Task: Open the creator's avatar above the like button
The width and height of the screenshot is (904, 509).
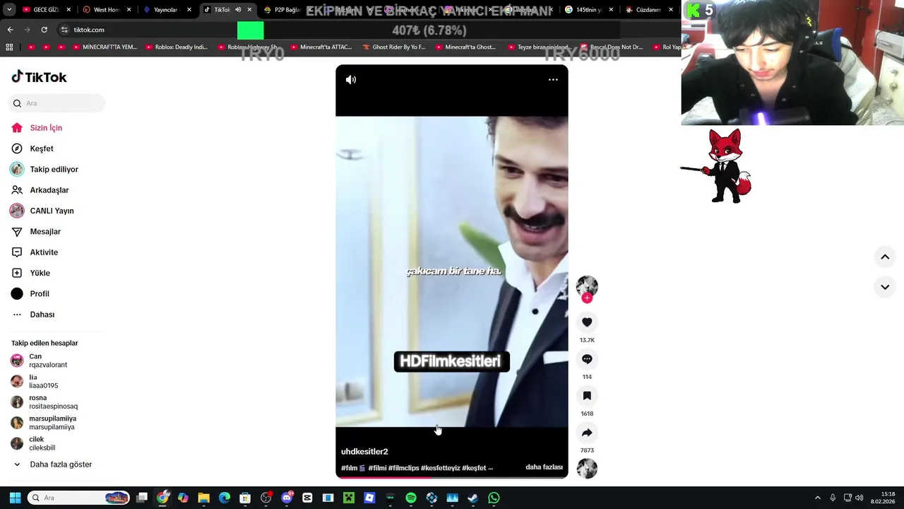Action: [x=587, y=286]
